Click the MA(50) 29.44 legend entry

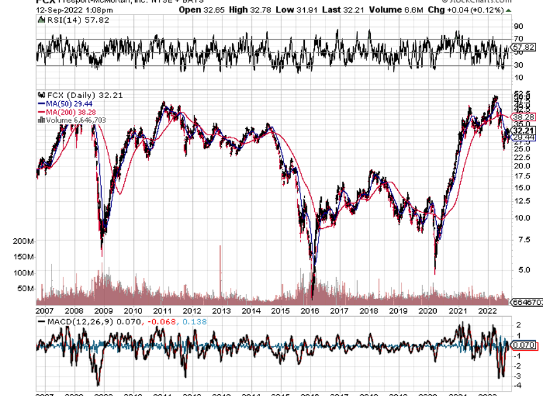click(x=69, y=104)
